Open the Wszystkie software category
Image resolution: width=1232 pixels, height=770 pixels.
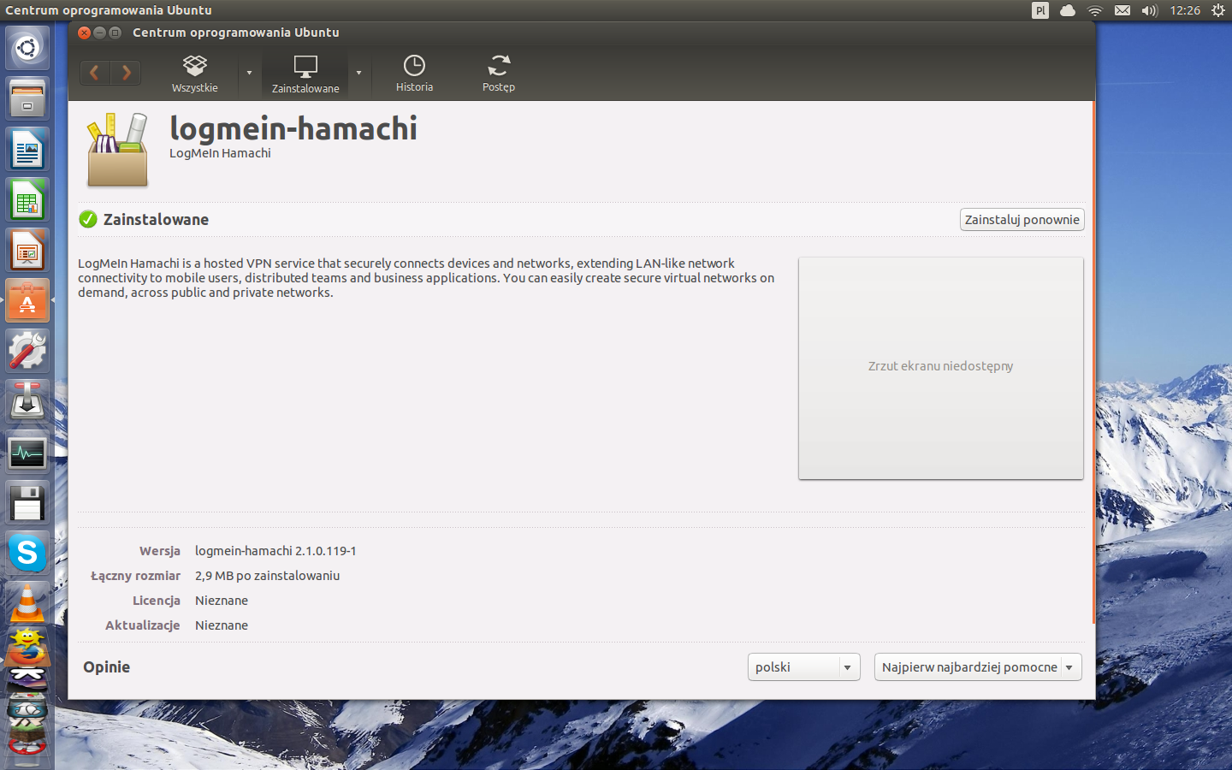pos(194,73)
